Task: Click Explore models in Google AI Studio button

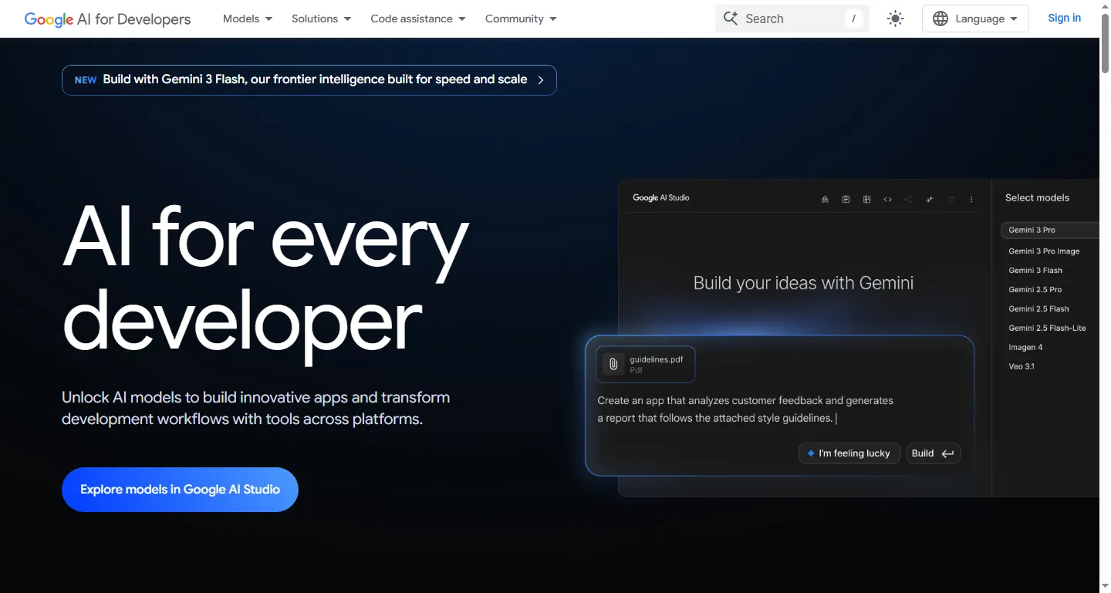Action: 180,490
